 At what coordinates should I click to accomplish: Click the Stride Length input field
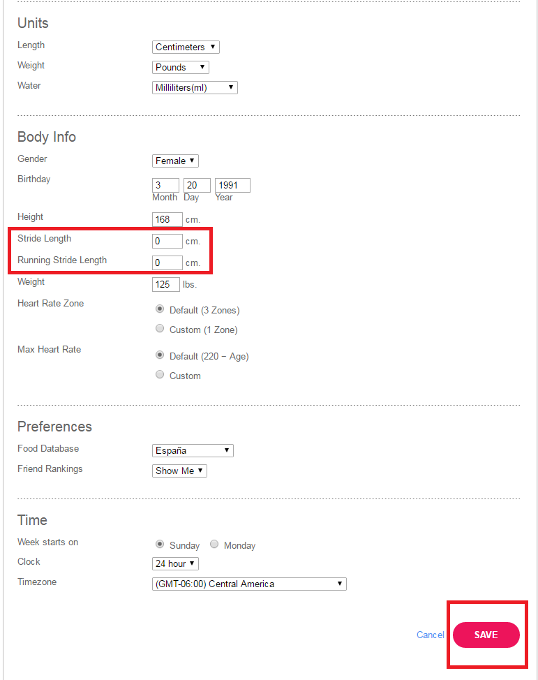(x=167, y=242)
